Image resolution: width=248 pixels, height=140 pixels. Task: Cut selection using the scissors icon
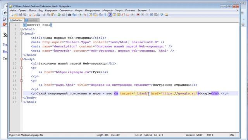click(44, 15)
